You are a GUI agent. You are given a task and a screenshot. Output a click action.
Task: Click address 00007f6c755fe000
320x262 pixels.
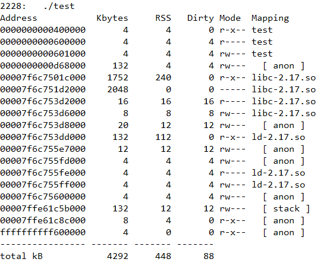[x=43, y=173]
